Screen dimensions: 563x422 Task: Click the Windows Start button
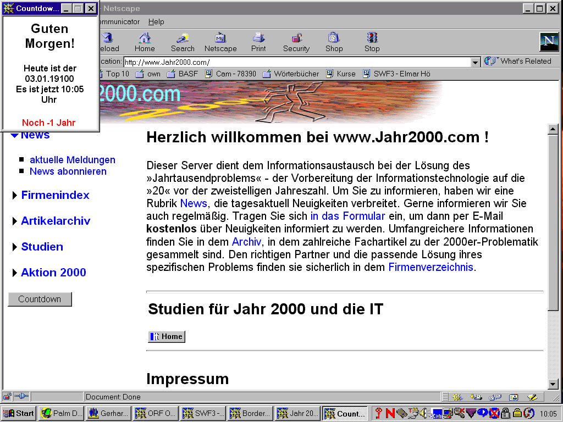tap(18, 413)
